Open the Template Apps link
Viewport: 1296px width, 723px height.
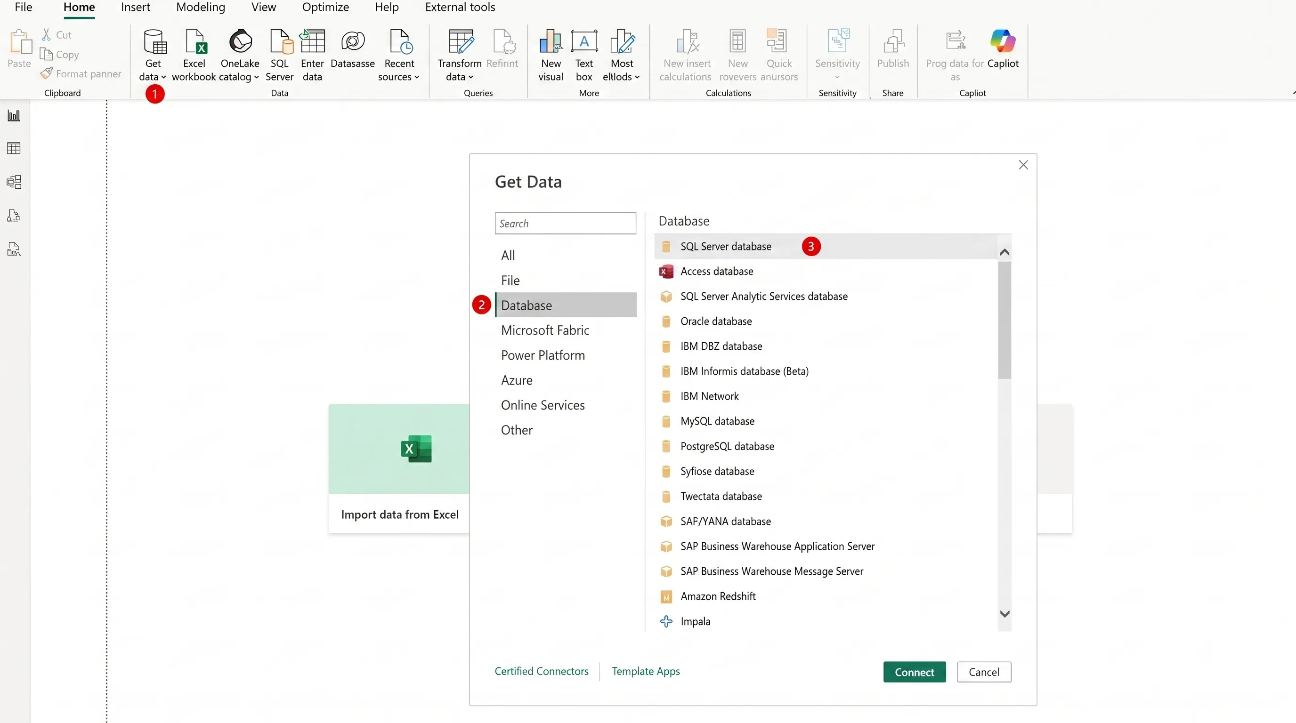(646, 671)
